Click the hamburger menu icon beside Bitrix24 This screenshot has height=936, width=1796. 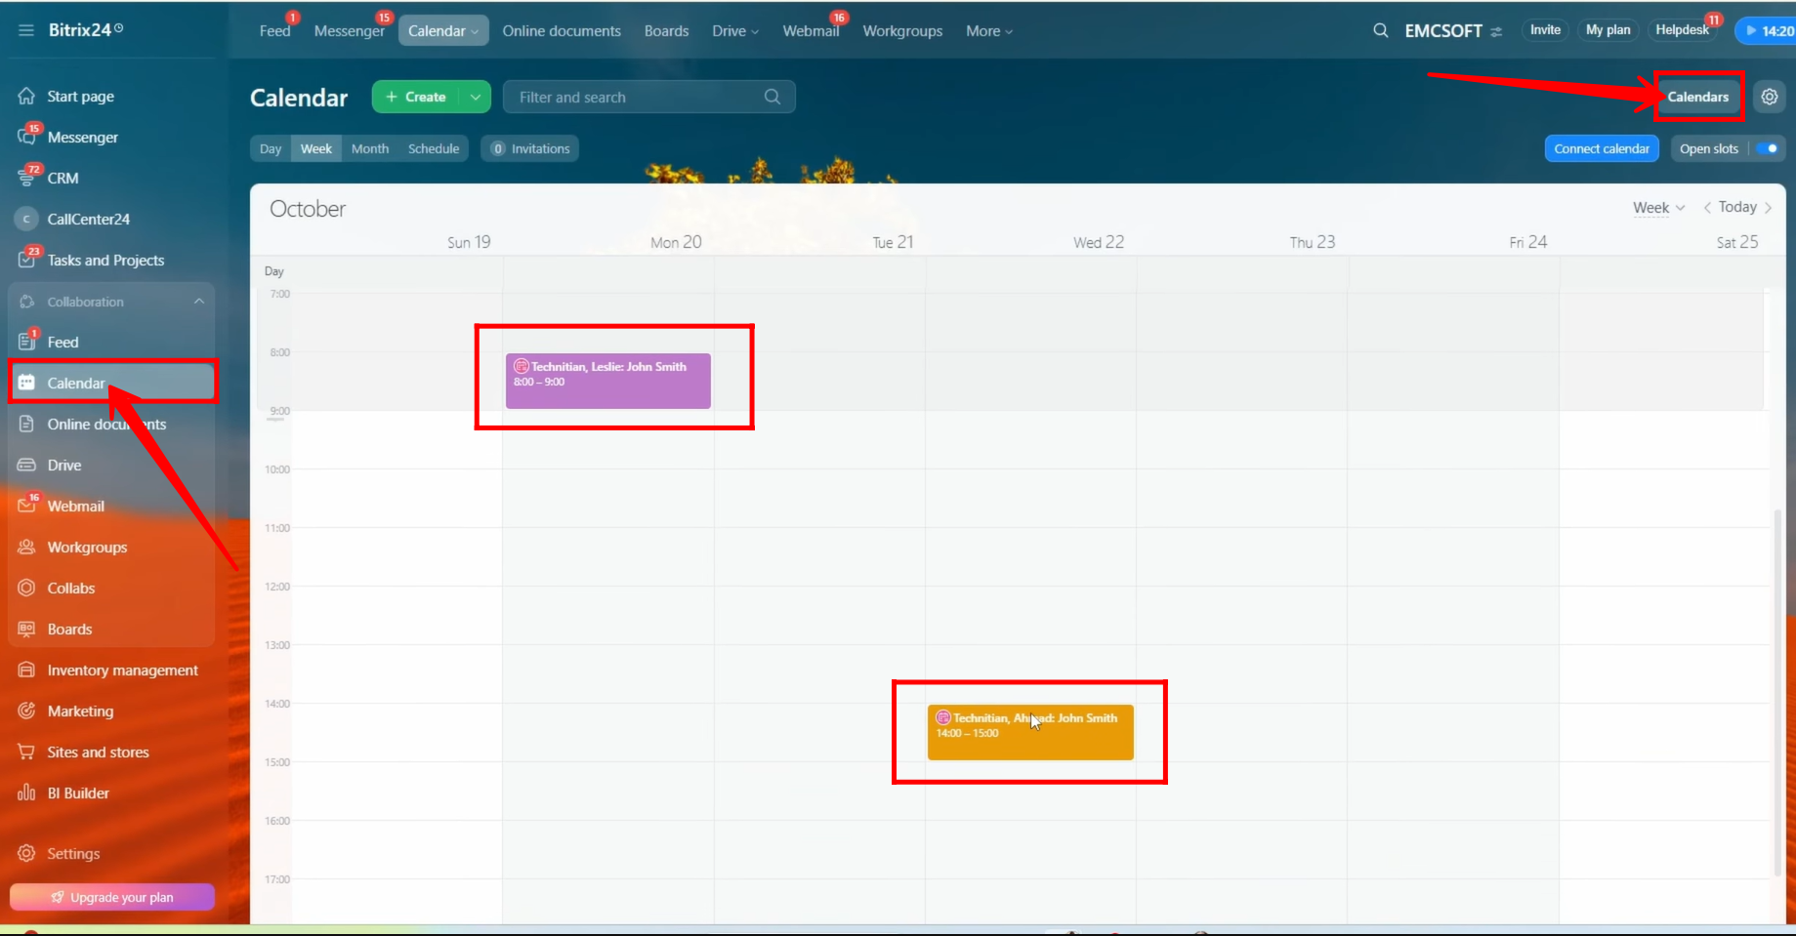click(26, 30)
